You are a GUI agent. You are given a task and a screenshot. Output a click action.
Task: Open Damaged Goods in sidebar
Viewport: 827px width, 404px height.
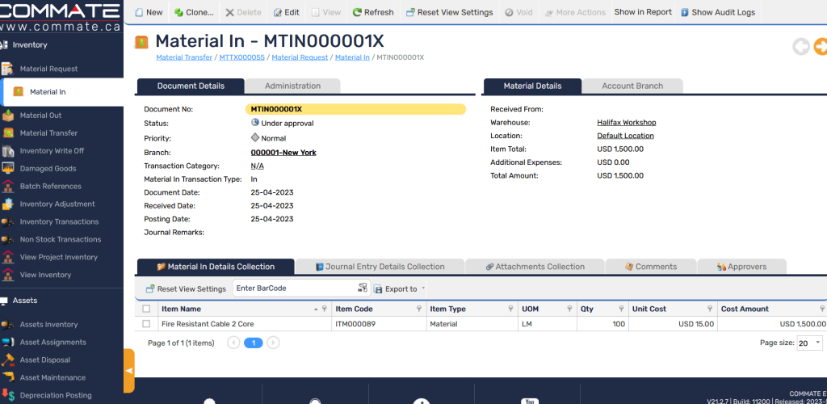(48, 169)
